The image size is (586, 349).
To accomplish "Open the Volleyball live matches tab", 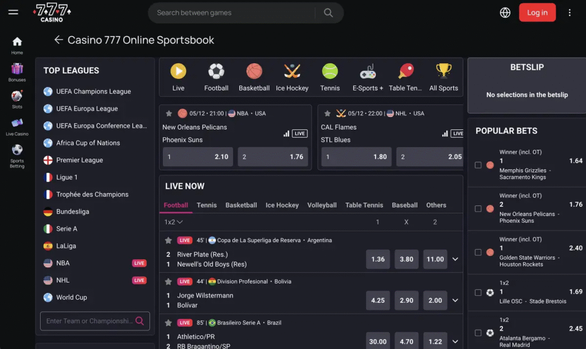I will pos(322,205).
